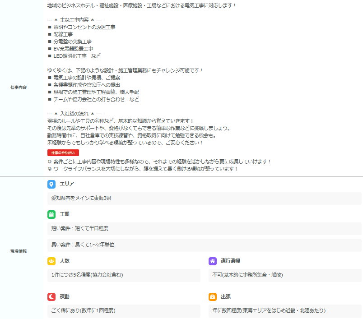Click the 工期 heading
This screenshot has width=363, height=319.
(65, 214)
